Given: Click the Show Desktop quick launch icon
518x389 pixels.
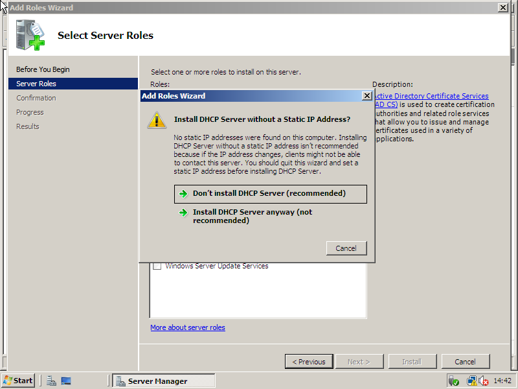Looking at the screenshot, I should [65, 381].
